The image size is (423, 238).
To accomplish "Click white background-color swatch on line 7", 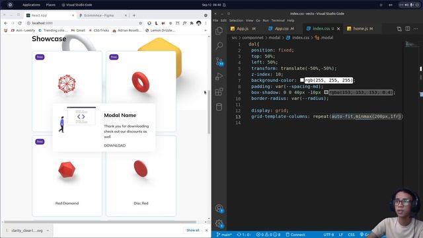I will coord(302,80).
